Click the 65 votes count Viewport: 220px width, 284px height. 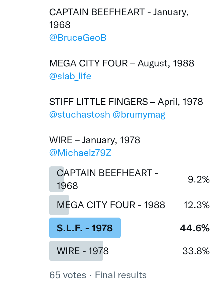pyautogui.click(x=68, y=275)
